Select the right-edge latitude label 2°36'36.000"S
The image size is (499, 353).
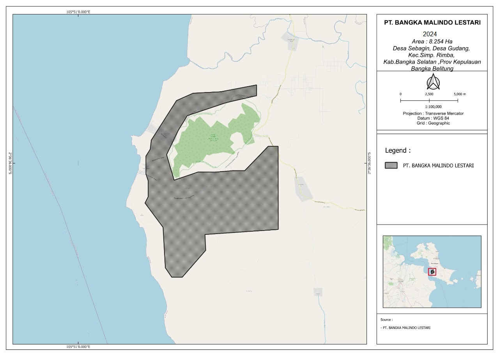(x=369, y=163)
